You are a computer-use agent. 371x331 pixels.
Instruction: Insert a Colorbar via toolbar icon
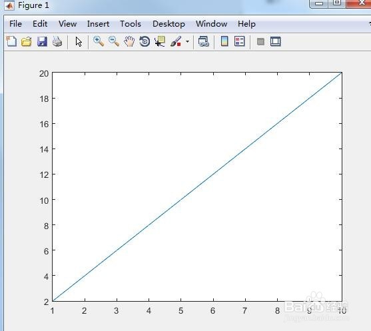224,41
